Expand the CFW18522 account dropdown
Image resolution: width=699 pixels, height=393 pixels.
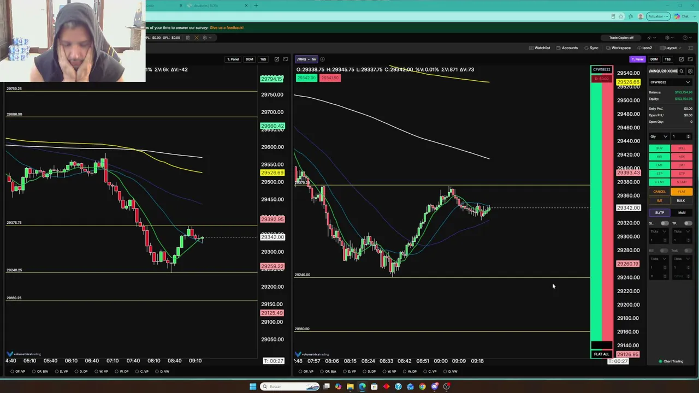pyautogui.click(x=670, y=82)
